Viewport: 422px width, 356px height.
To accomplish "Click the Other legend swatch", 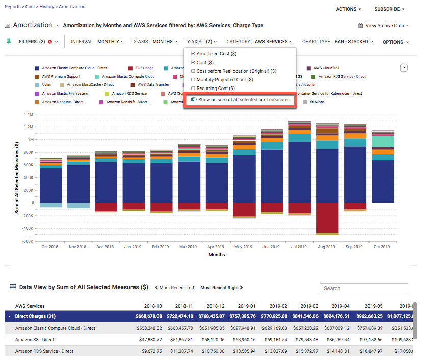I will tap(37, 85).
